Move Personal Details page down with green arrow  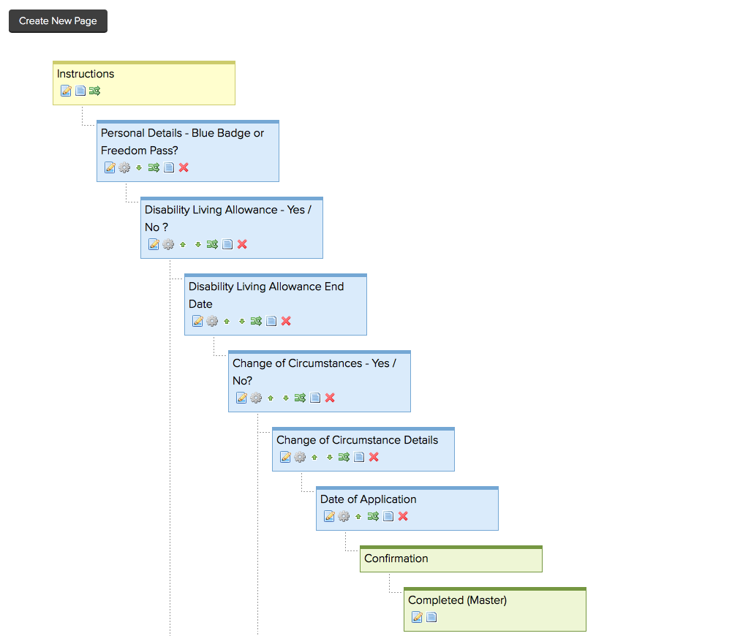click(139, 167)
